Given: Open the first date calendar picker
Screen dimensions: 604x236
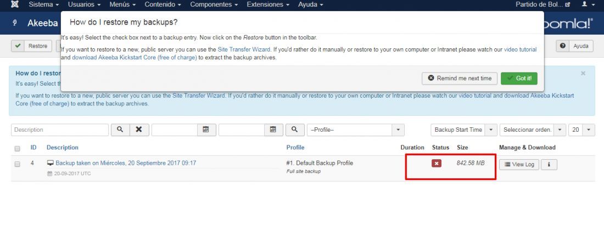Looking at the screenshot, I should pyautogui.click(x=206, y=130).
